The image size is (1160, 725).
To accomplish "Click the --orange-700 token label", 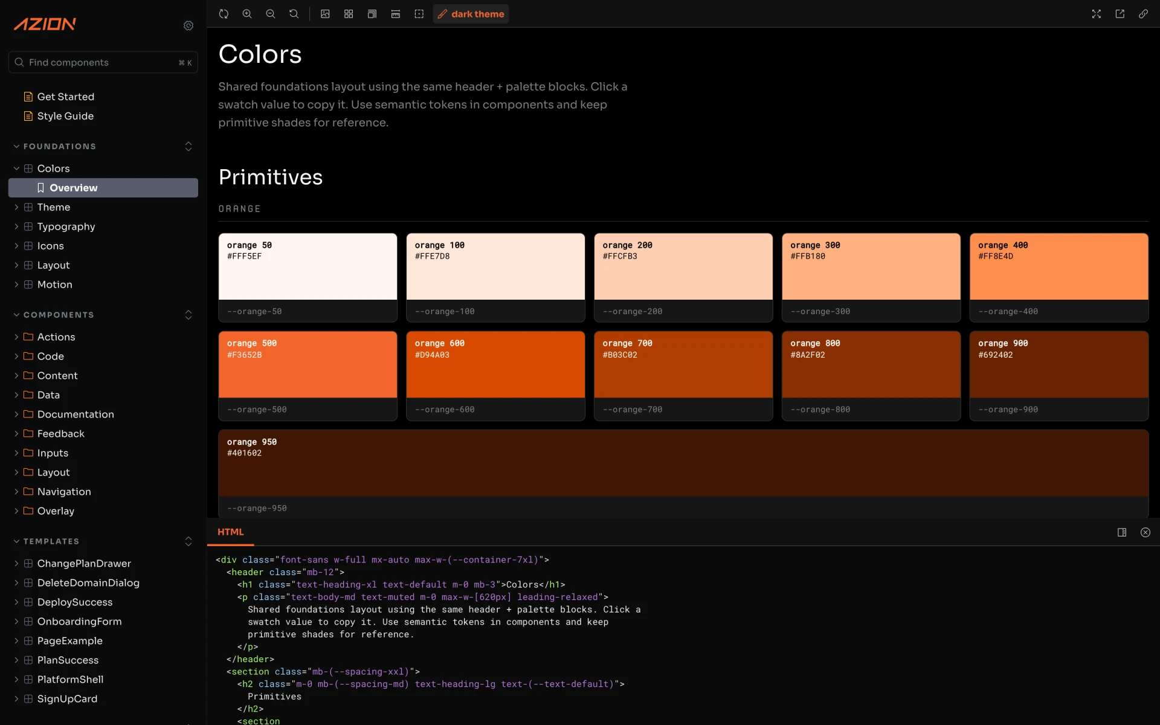I will [x=633, y=410].
